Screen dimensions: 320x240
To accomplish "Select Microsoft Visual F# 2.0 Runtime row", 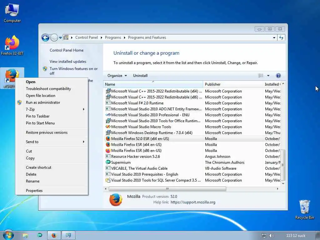I will 192,103.
